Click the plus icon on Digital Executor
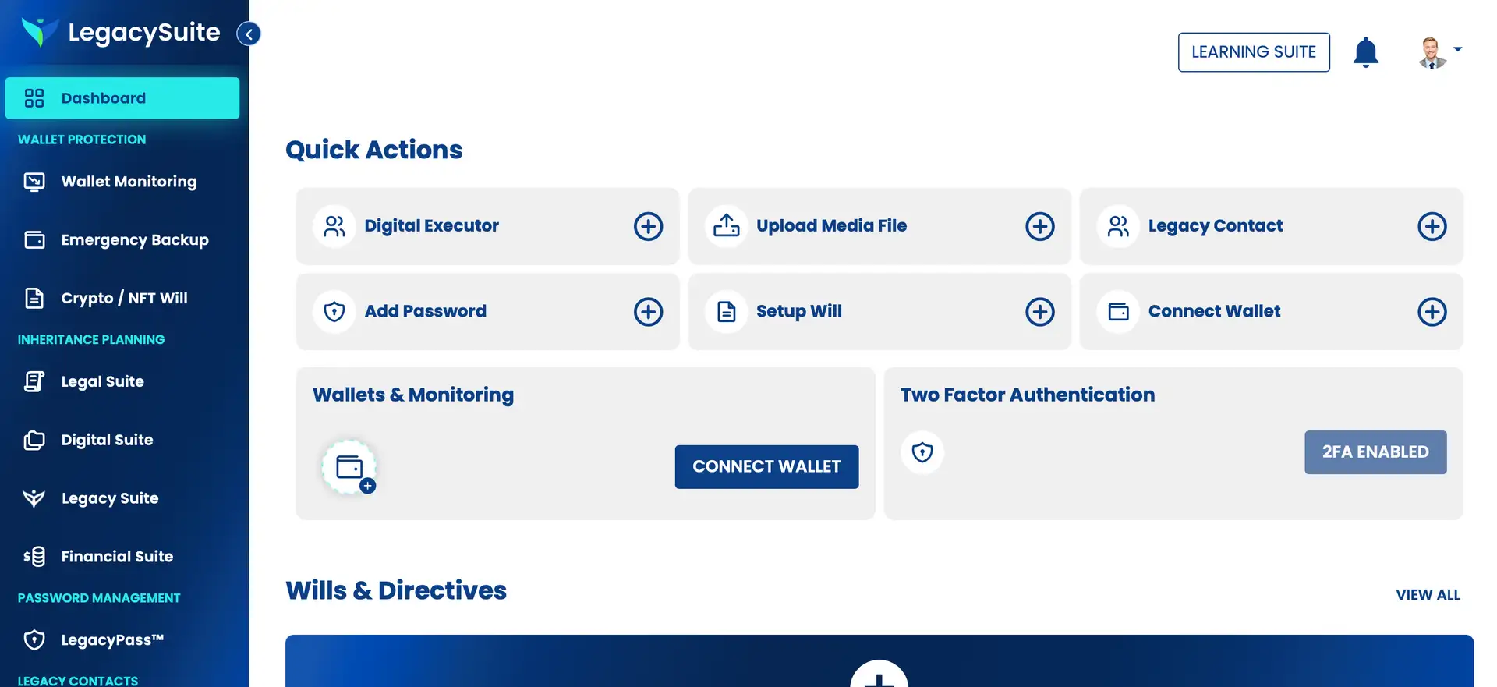Screen dimensions: 1497x687 648,226
